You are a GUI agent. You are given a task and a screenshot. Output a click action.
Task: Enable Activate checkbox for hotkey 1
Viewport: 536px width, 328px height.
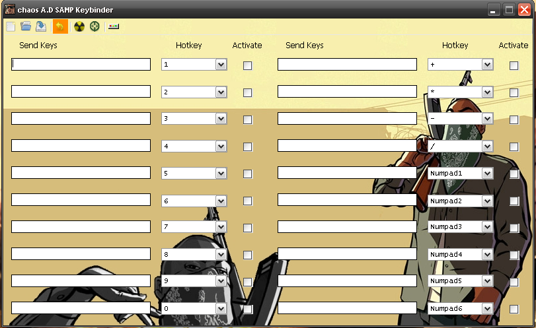point(247,65)
